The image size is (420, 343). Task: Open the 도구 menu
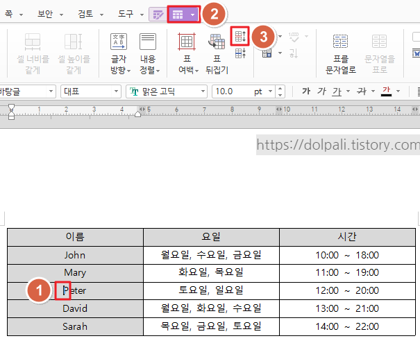(126, 14)
